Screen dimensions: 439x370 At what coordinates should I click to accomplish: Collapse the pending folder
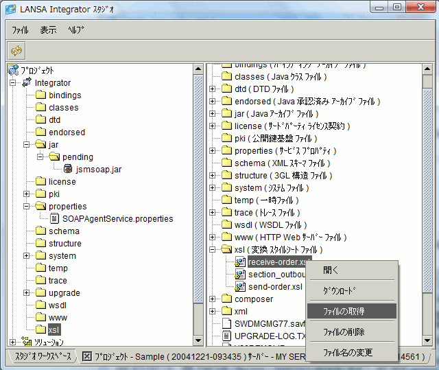point(40,157)
